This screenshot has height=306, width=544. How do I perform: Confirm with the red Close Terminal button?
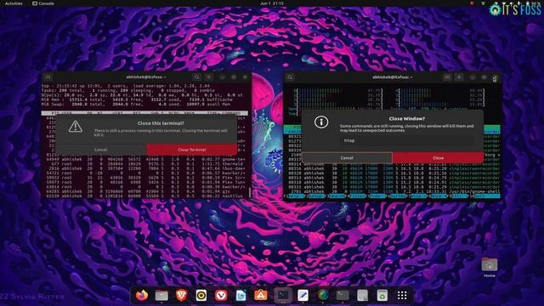(192, 150)
